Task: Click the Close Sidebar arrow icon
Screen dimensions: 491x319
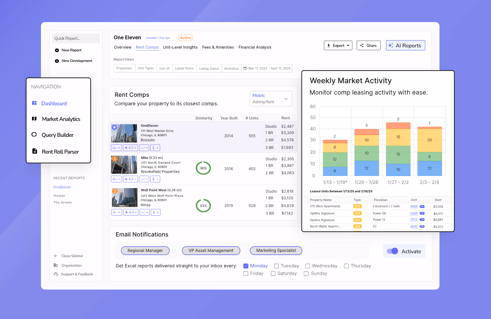Action: tap(56, 256)
